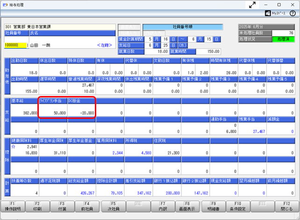
Task: Click 通勤手当 value 6,800
Action: point(231,131)
